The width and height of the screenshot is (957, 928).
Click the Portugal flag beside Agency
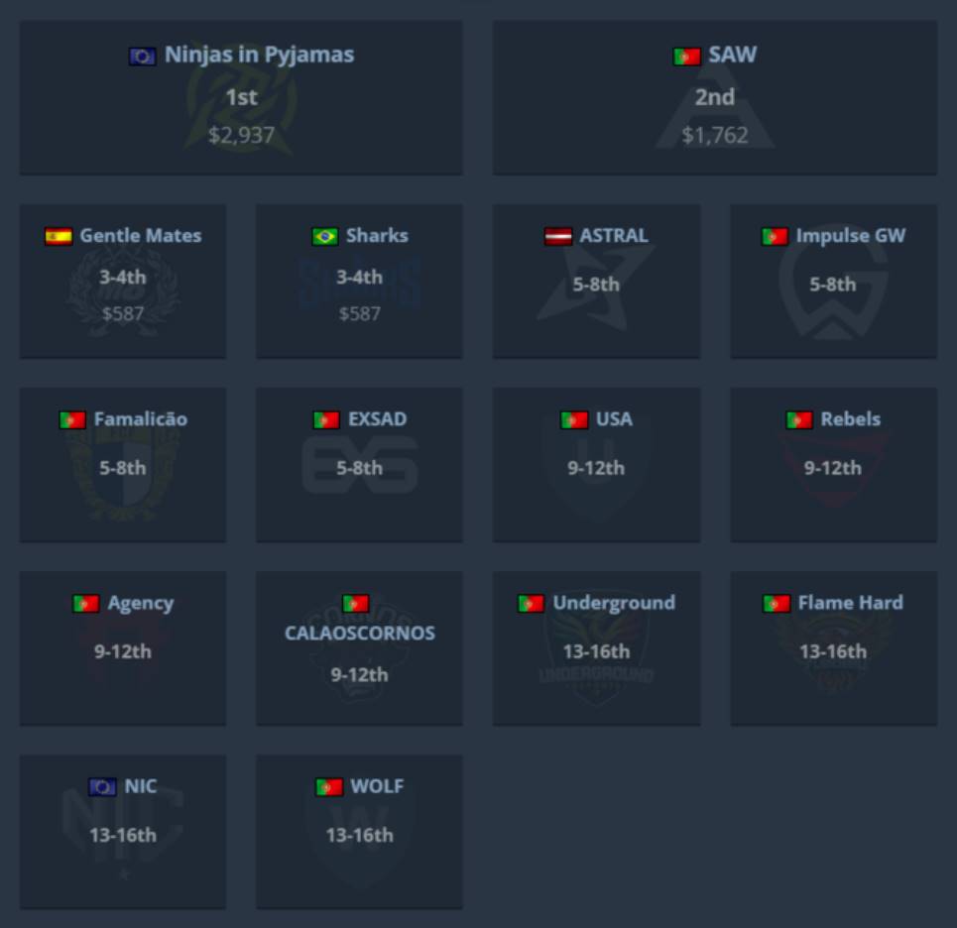(86, 604)
